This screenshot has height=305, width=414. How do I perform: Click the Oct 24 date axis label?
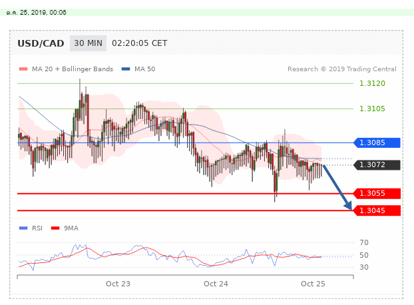216,284
